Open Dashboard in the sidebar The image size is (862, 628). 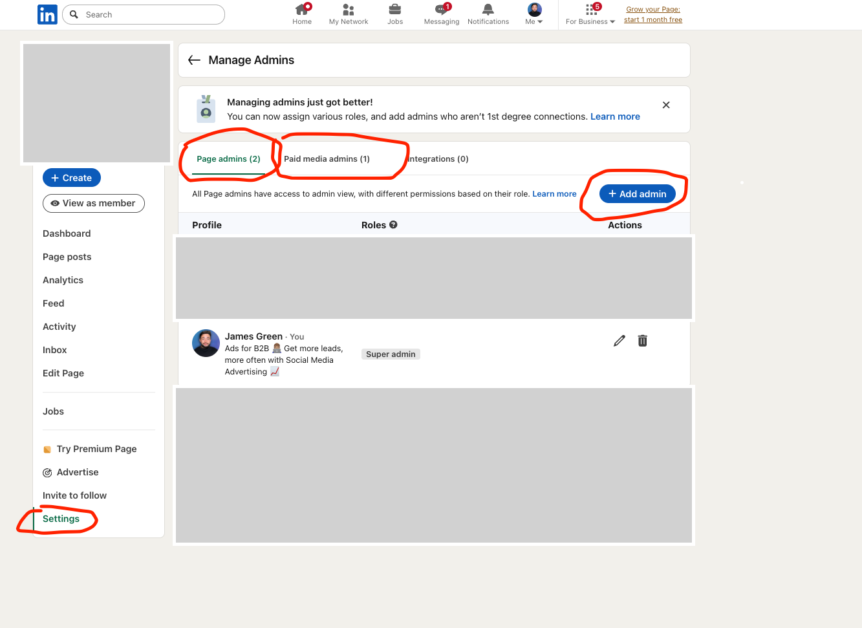click(x=67, y=233)
